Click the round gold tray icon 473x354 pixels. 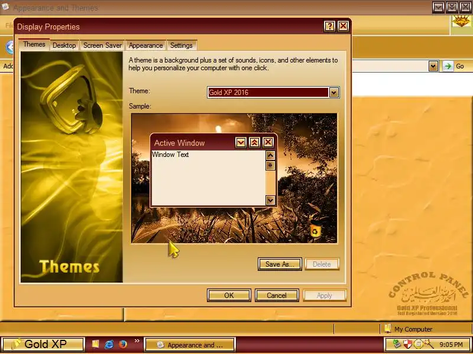pyautogui.click(x=418, y=344)
